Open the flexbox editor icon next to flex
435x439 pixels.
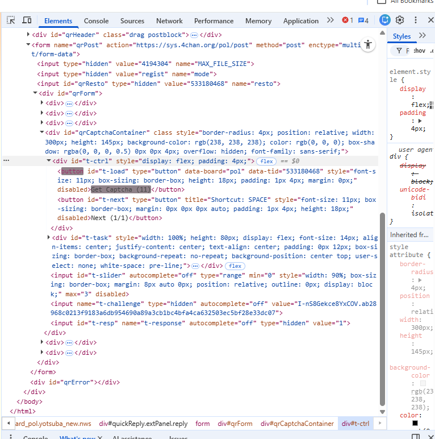pos(432,105)
